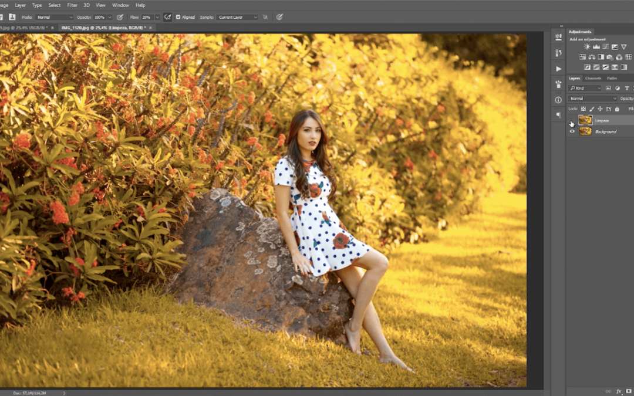The width and height of the screenshot is (634, 396).
Task: Open the layer blend mode Normal dropdown
Action: point(592,99)
